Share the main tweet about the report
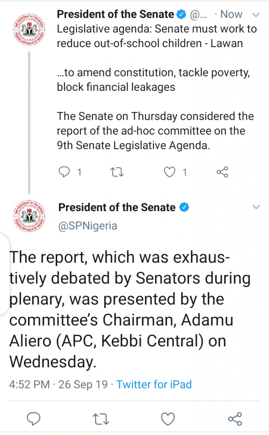Image resolution: width=269 pixels, height=435 pixels. tap(235, 418)
